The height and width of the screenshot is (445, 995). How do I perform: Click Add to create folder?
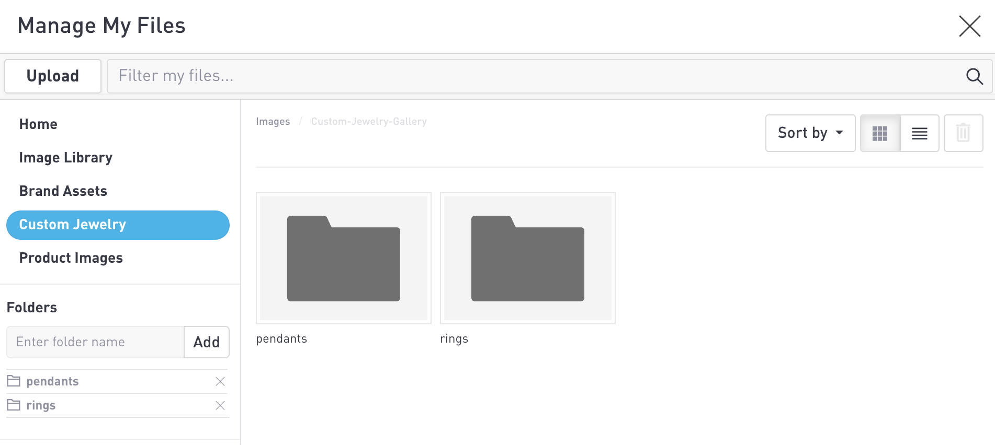(x=207, y=342)
